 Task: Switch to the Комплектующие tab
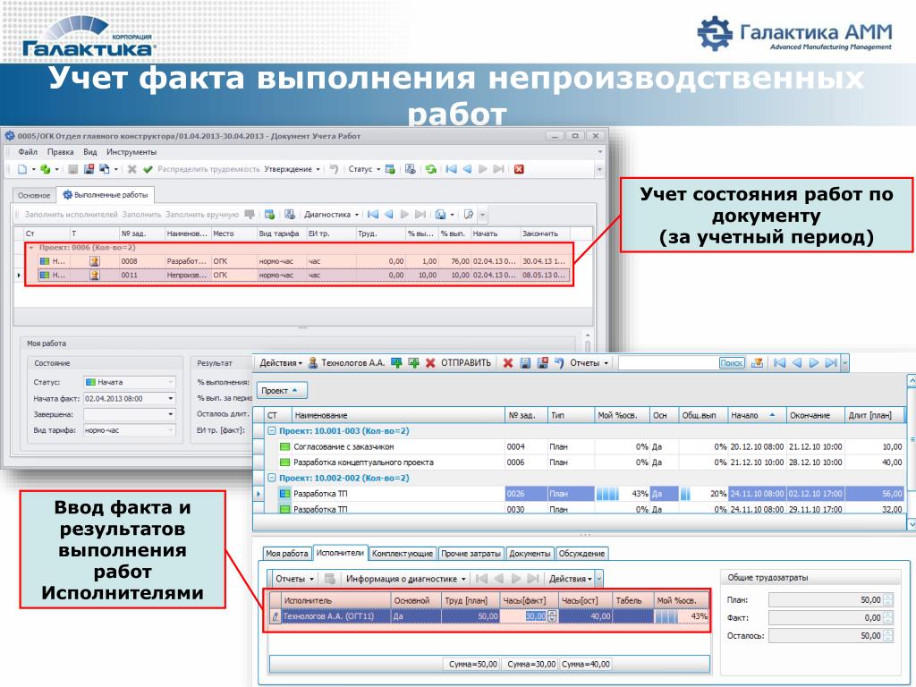pos(403,553)
